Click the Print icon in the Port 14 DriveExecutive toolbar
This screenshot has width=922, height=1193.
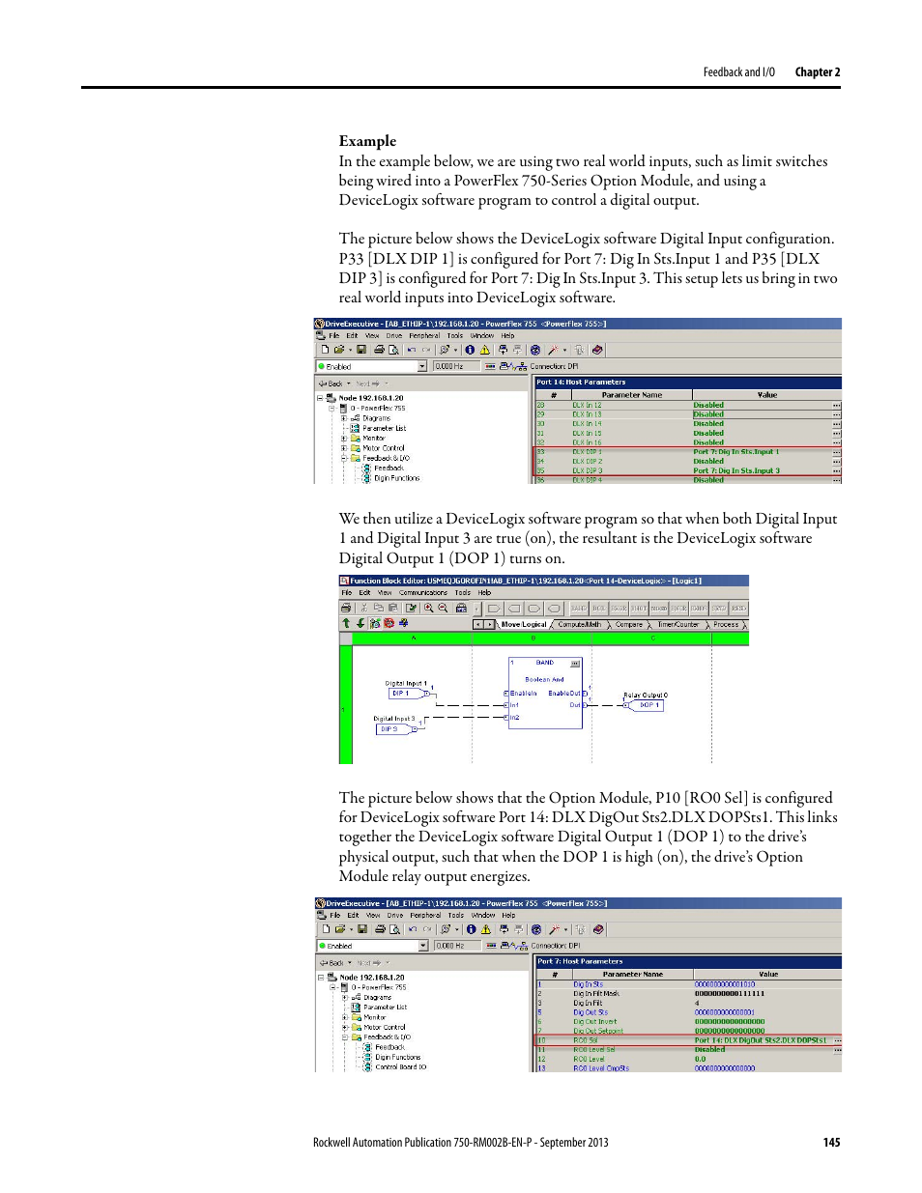click(379, 350)
